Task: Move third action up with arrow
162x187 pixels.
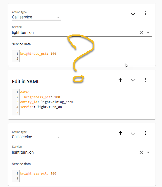Action: pyautogui.click(x=121, y=133)
